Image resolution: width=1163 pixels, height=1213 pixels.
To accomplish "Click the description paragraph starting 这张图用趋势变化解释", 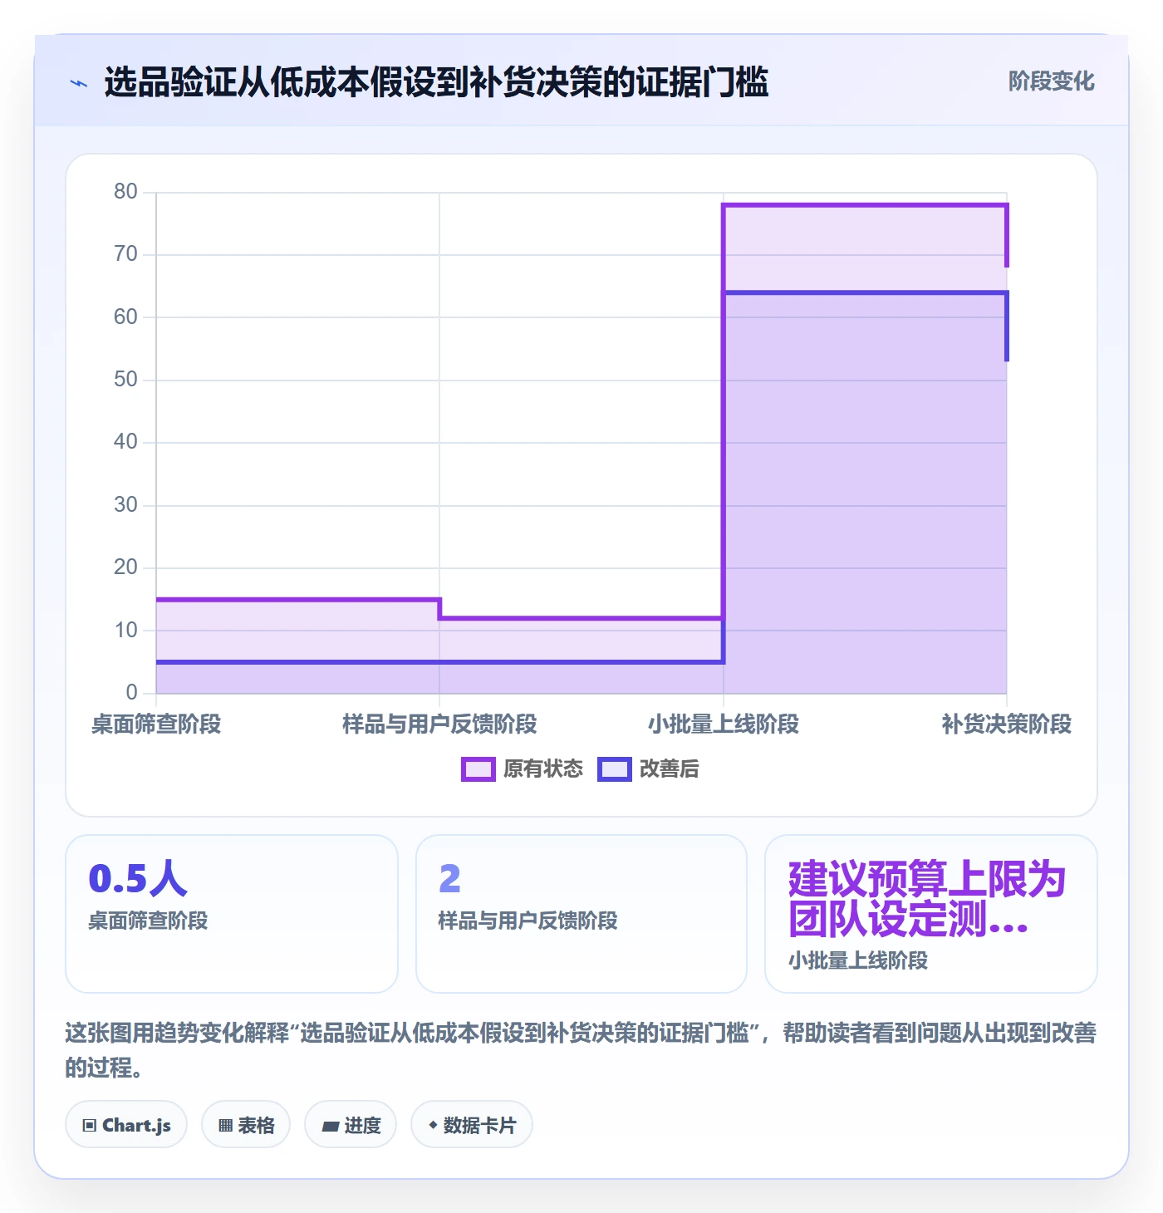I will (581, 1050).
